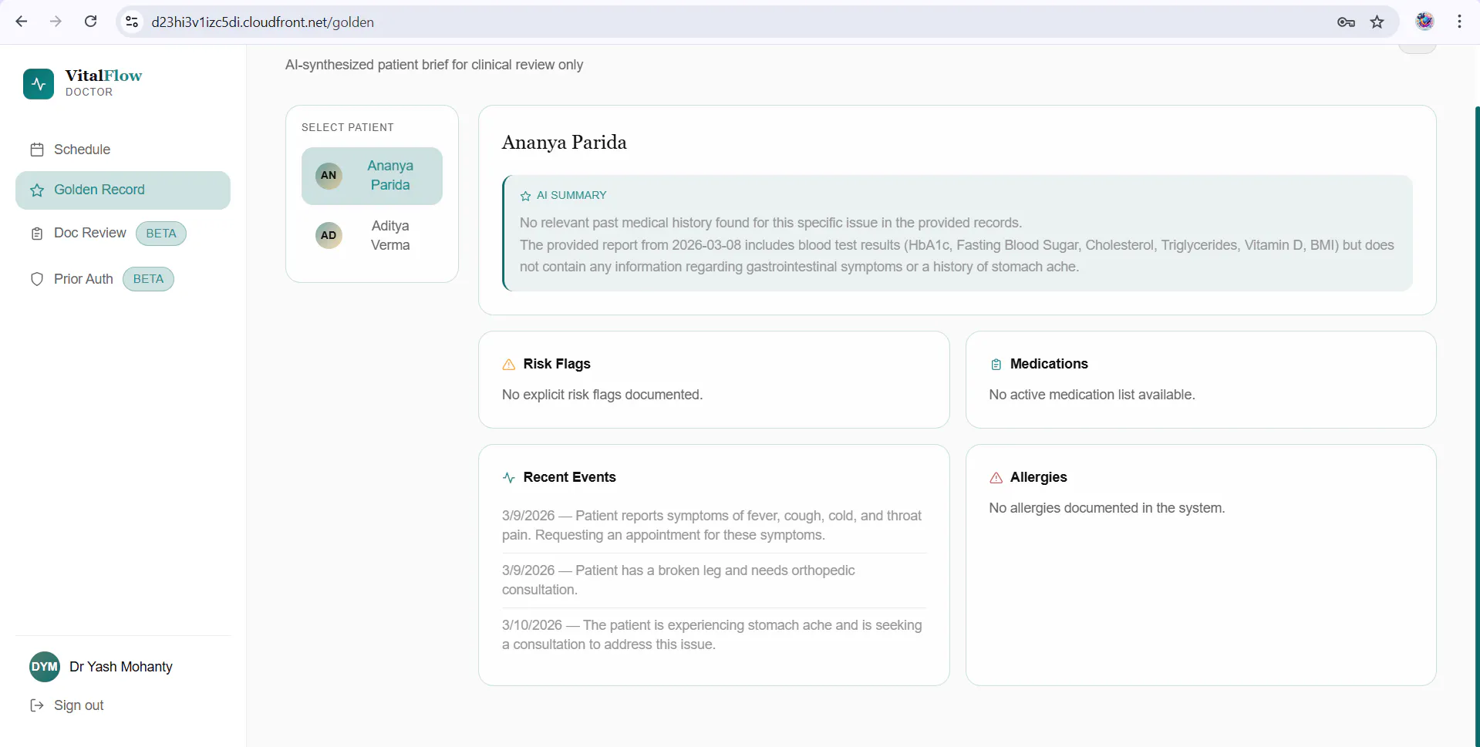Viewport: 1480px width, 747px height.
Task: Click the Doc Review clipboard icon
Action: (37, 234)
